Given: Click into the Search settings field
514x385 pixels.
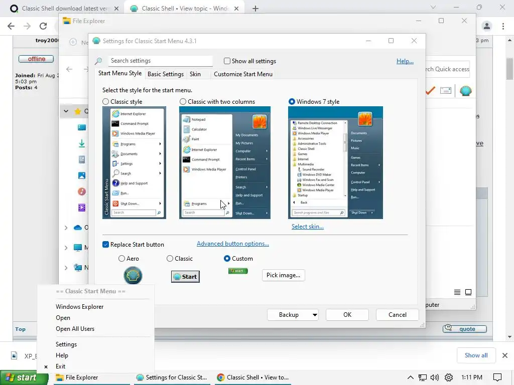Looking at the screenshot, I should (160, 61).
